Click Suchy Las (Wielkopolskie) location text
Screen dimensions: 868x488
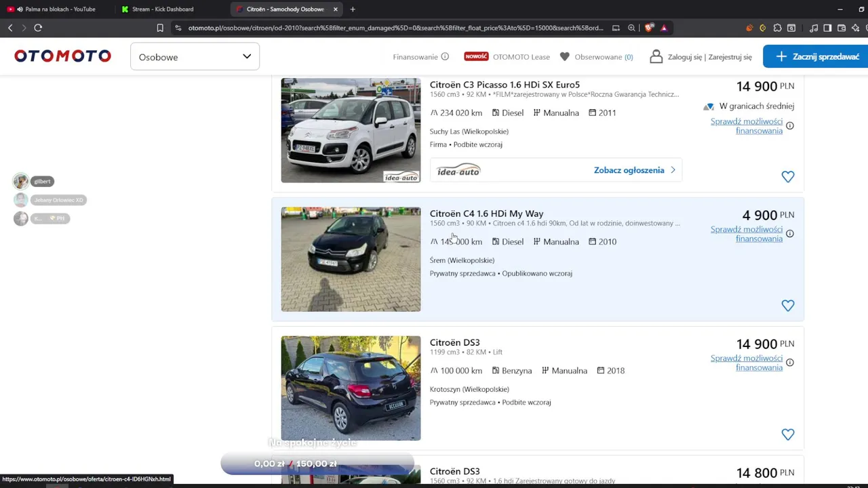469,131
